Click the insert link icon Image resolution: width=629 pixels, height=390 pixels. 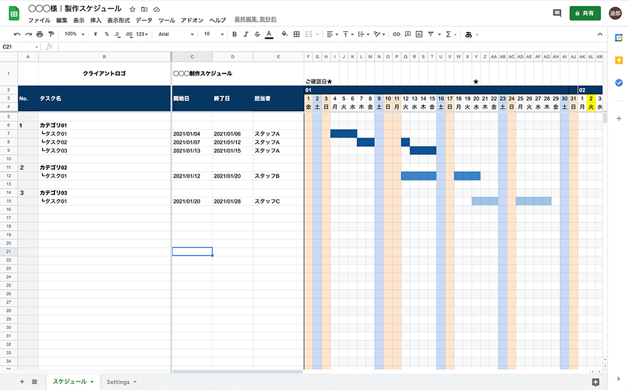tap(396, 34)
